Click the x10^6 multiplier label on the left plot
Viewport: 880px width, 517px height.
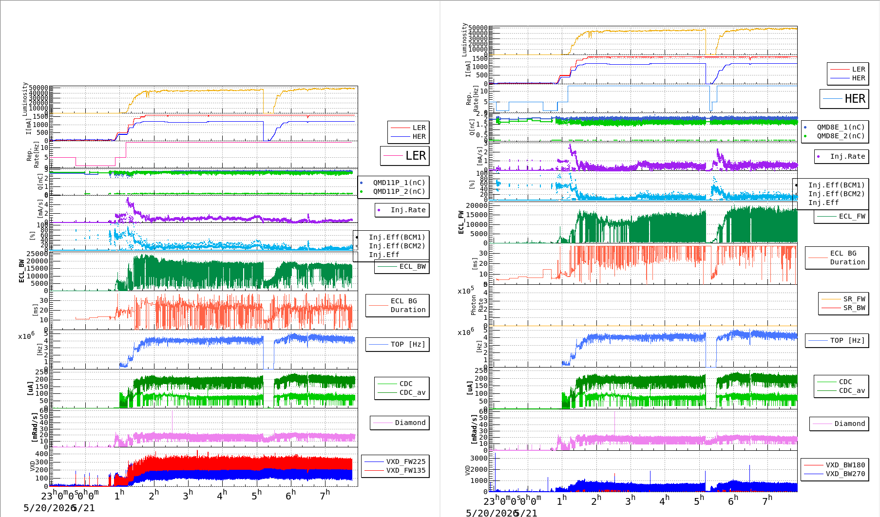(x=26, y=335)
